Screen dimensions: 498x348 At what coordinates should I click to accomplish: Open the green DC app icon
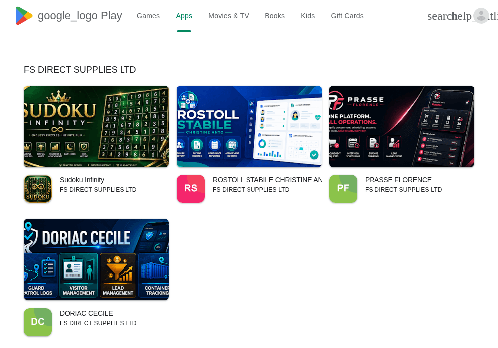click(38, 322)
